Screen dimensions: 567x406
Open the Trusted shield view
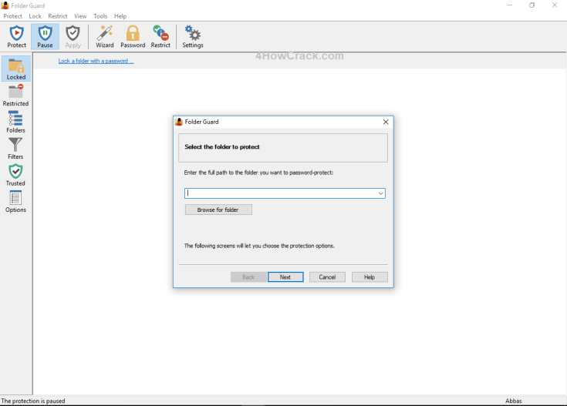(x=15, y=175)
